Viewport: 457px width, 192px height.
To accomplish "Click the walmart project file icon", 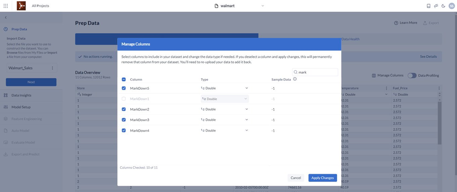I will pos(216,6).
